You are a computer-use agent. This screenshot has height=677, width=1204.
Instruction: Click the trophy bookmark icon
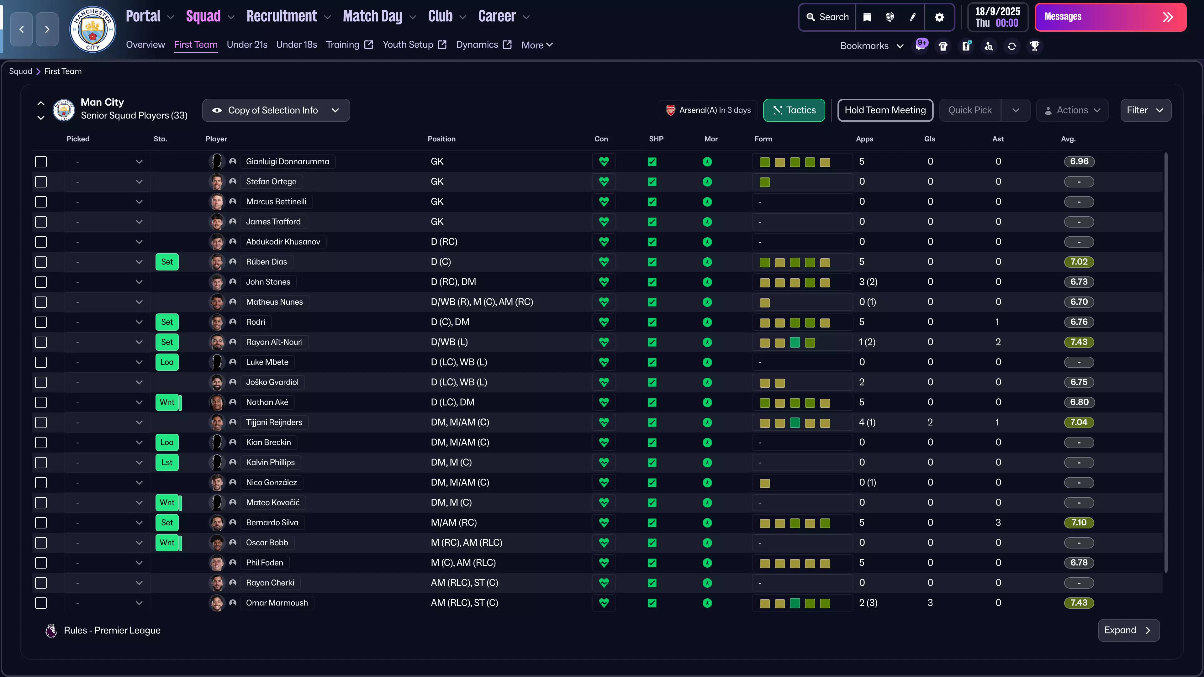click(1035, 46)
